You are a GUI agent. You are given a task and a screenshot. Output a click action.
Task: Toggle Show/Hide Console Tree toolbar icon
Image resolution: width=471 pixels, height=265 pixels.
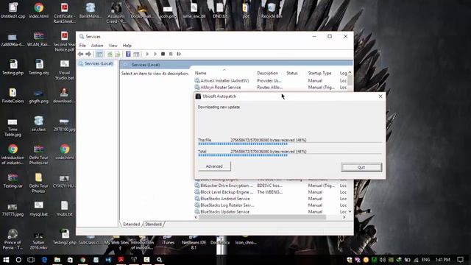99,54
